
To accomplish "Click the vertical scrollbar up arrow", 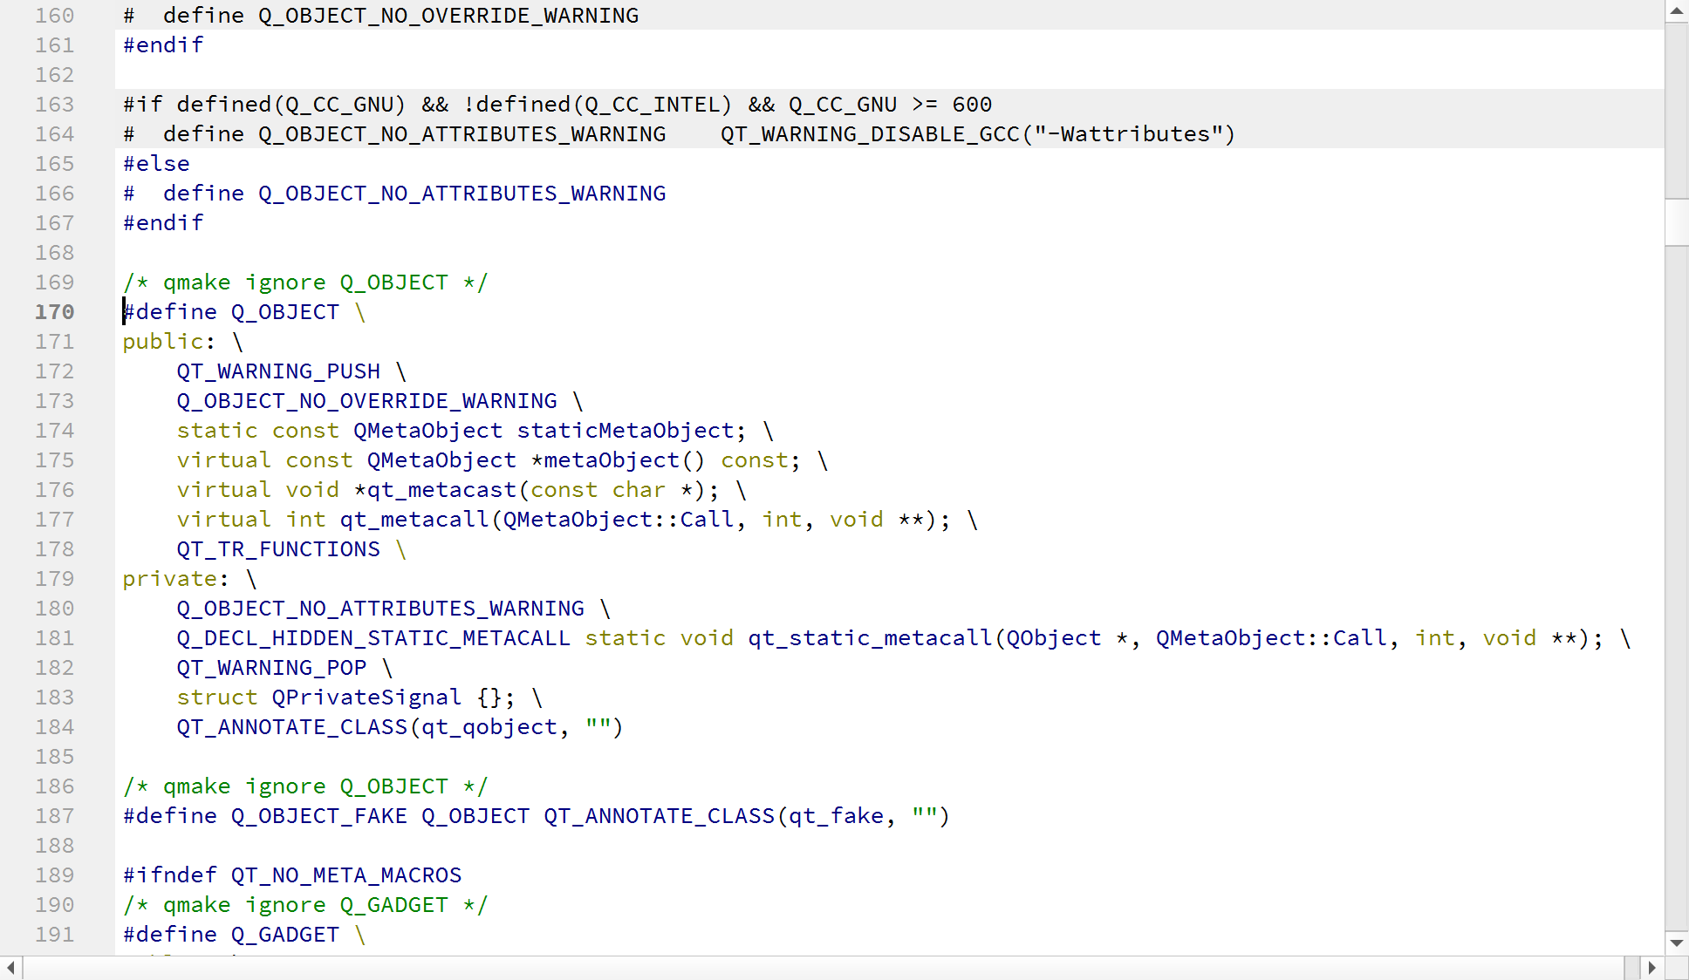I will (x=1676, y=10).
